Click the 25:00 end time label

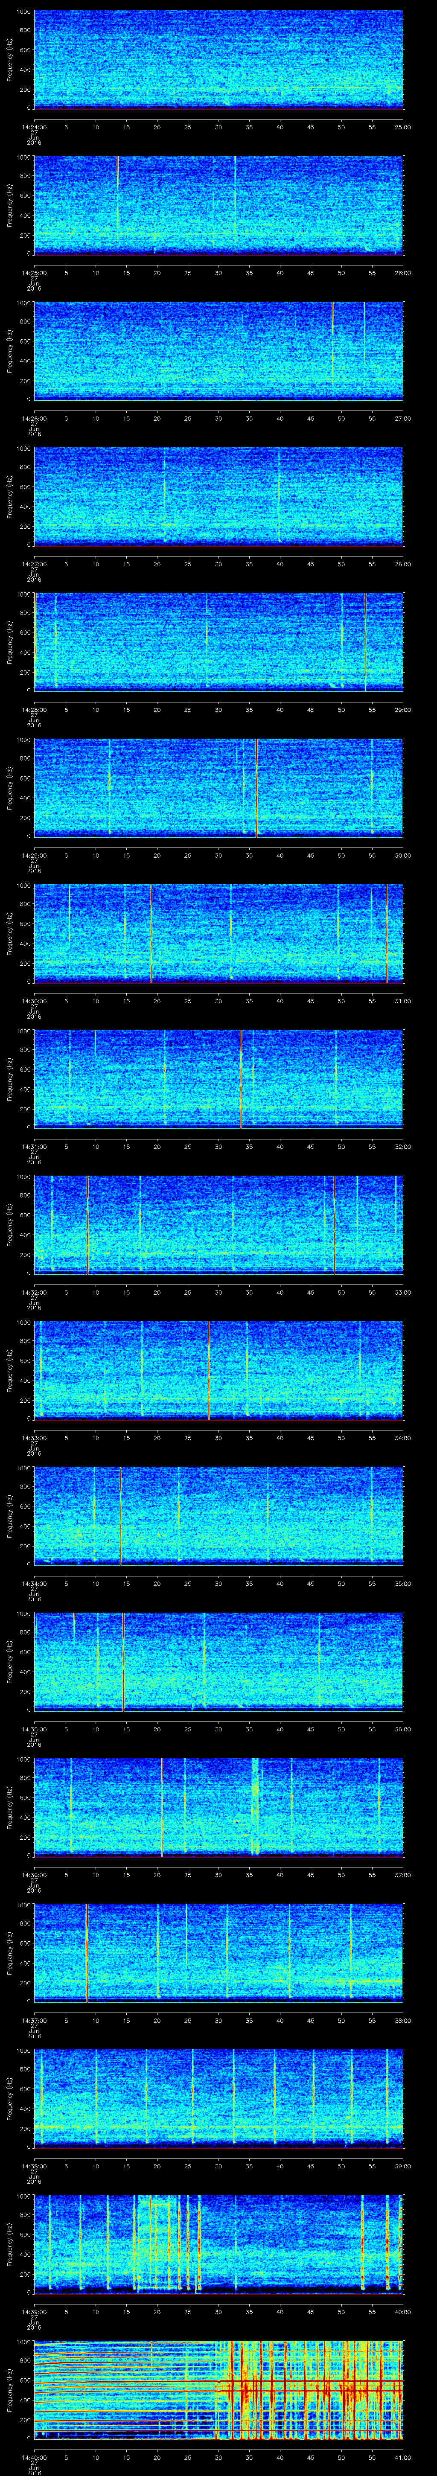[x=402, y=127]
